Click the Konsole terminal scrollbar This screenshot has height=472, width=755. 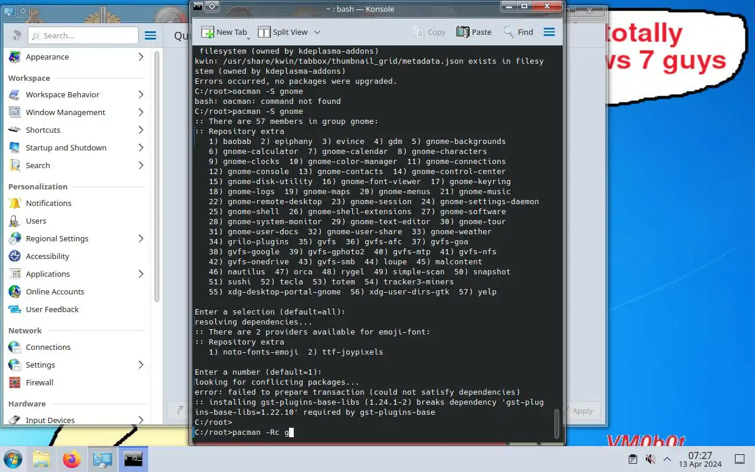click(x=557, y=424)
